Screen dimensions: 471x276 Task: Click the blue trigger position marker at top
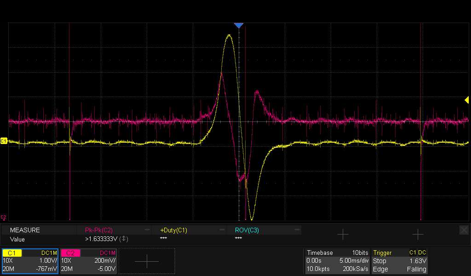(238, 26)
